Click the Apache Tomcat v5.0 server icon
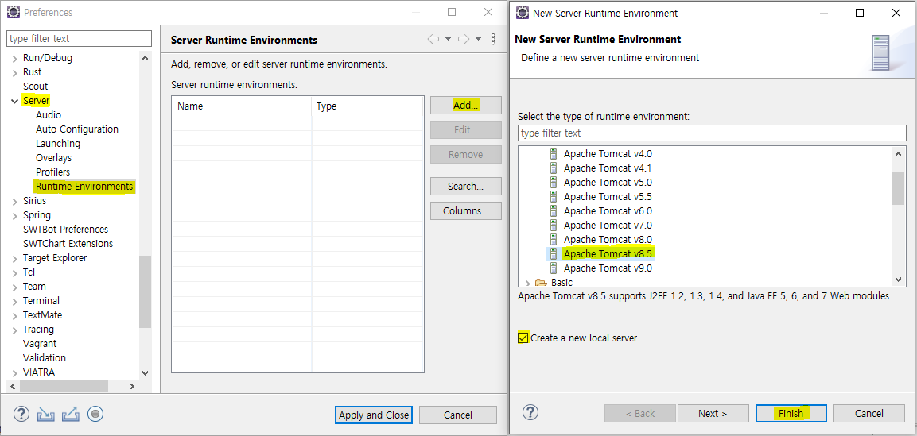This screenshot has width=917, height=436. (554, 183)
